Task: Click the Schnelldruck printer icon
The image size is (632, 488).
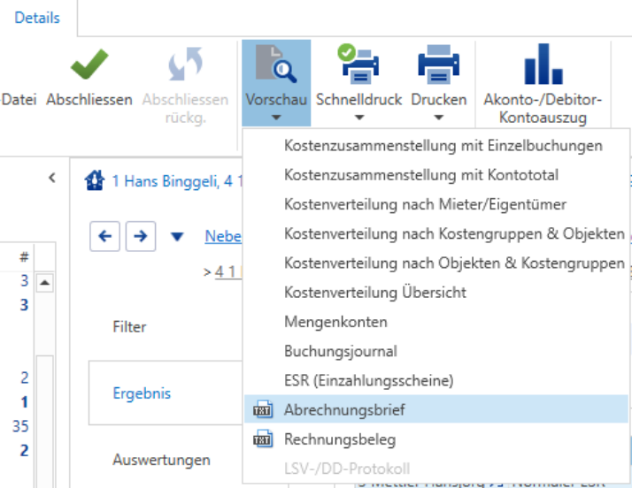Action: click(x=358, y=64)
